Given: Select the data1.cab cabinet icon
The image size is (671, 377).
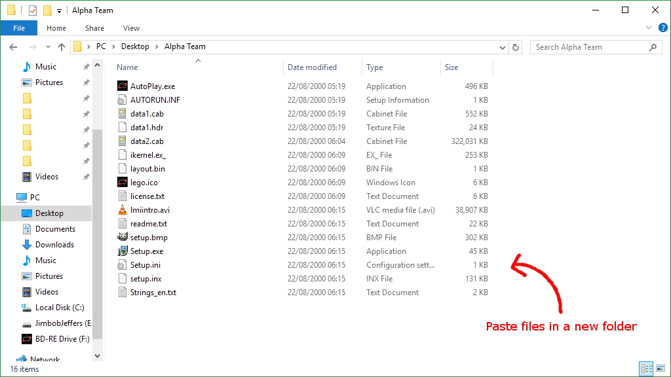Looking at the screenshot, I should coord(123,113).
